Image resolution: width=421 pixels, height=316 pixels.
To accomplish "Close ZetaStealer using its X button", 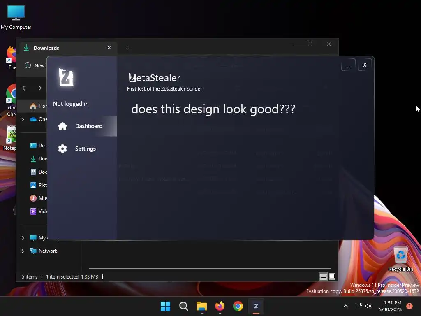I will click(x=365, y=65).
